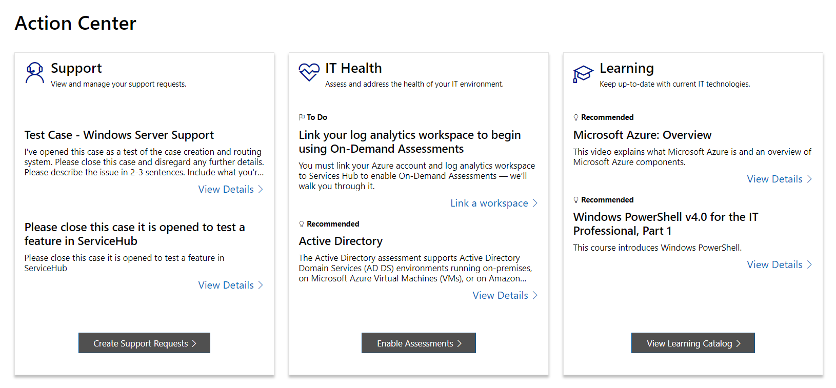836x388 pixels.
Task: Click the title Test Case - Windows Server Support
Action: [x=119, y=135]
